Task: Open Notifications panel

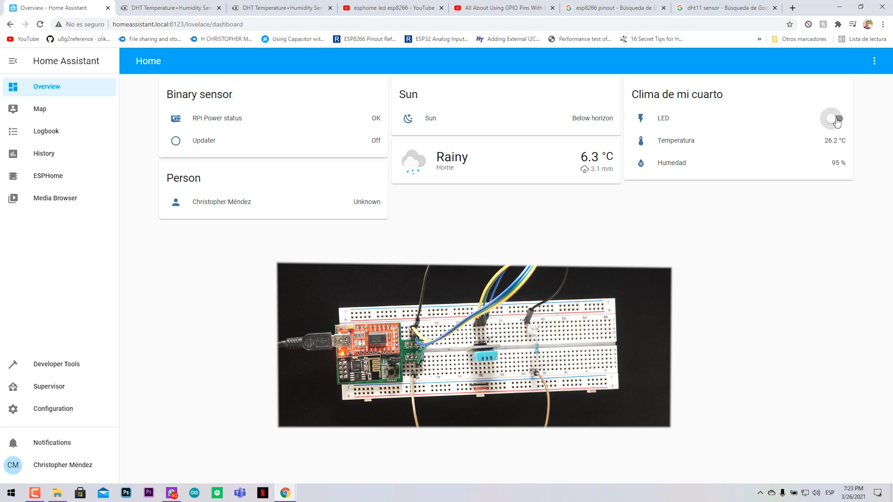Action: pyautogui.click(x=60, y=443)
